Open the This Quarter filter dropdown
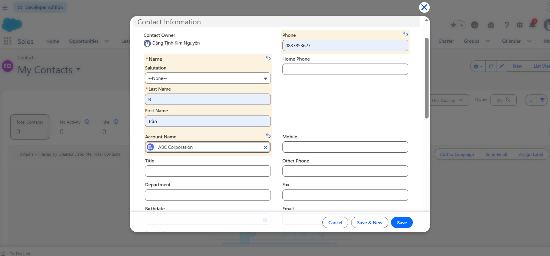This screenshot has height=256, width=550. 449,100
